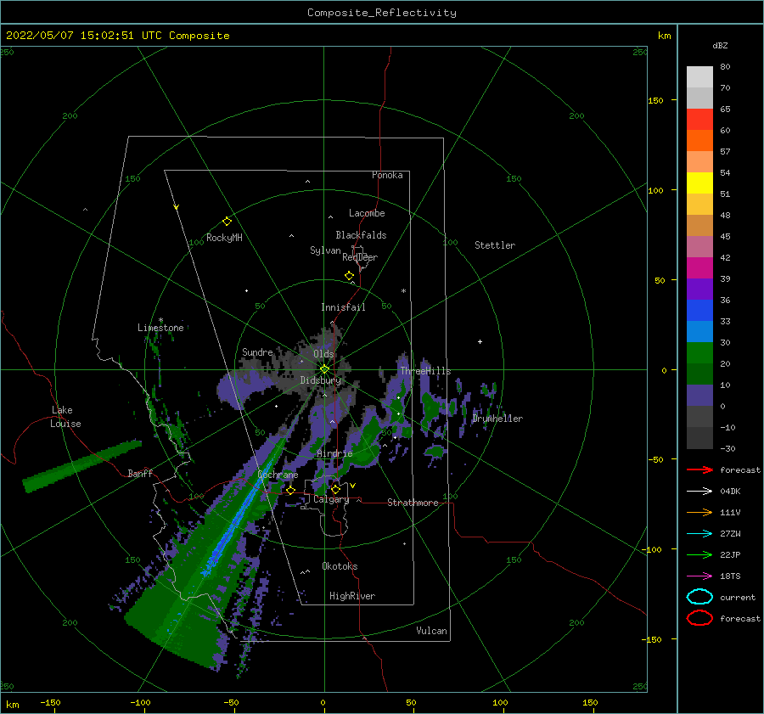Click the Lake Louise label
The width and height of the screenshot is (764, 714).
point(65,417)
